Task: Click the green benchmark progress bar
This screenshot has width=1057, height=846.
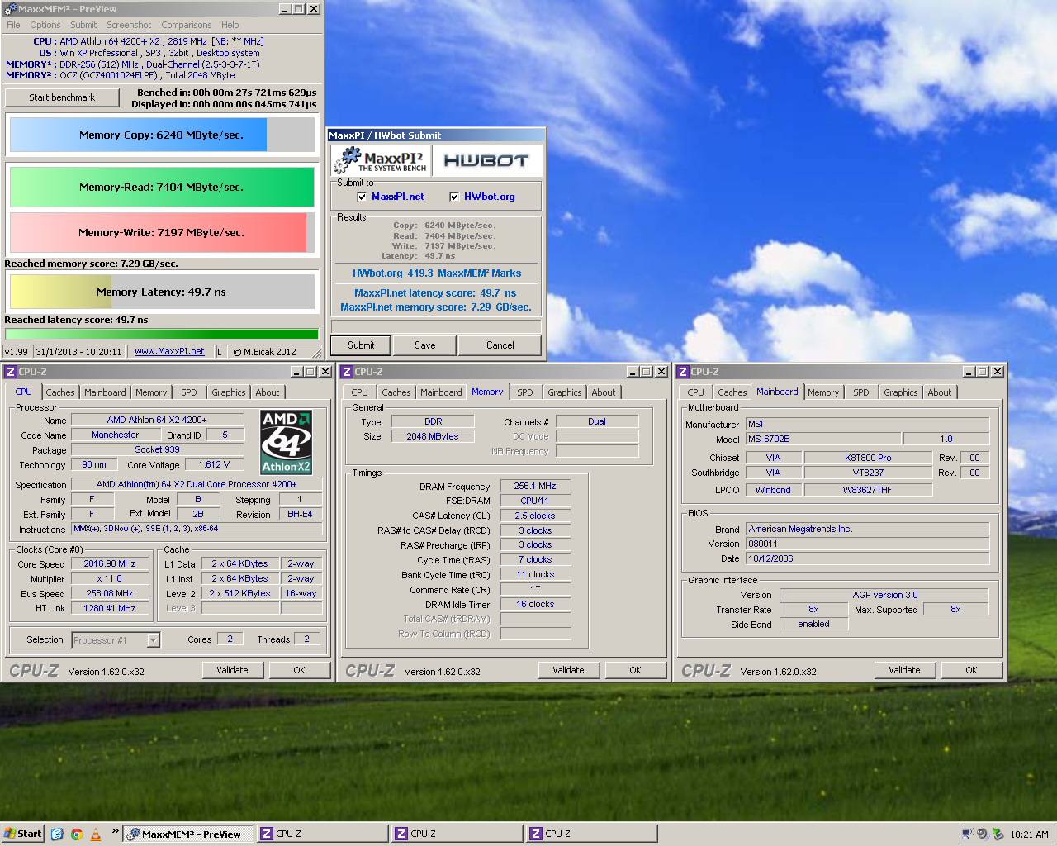Action: (x=162, y=334)
